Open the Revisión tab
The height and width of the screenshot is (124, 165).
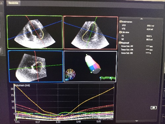(13, 3)
